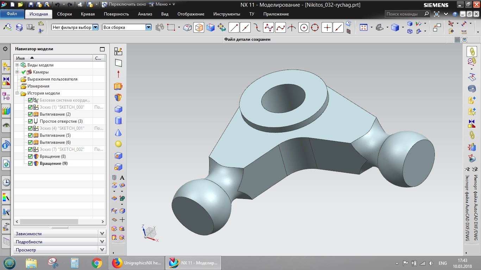The width and height of the screenshot is (481, 270).
Task: Select the cylinder primitive tool
Action: 118,121
